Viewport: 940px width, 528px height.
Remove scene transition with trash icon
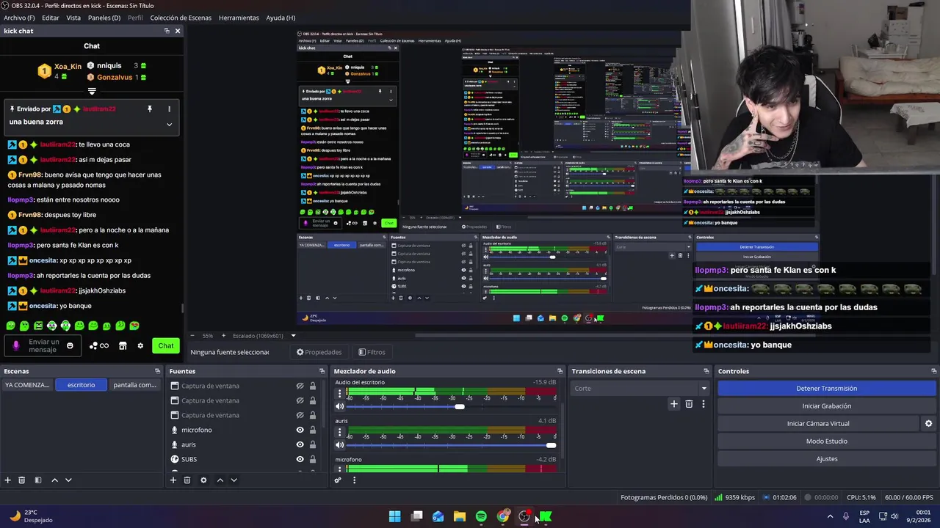tap(689, 403)
